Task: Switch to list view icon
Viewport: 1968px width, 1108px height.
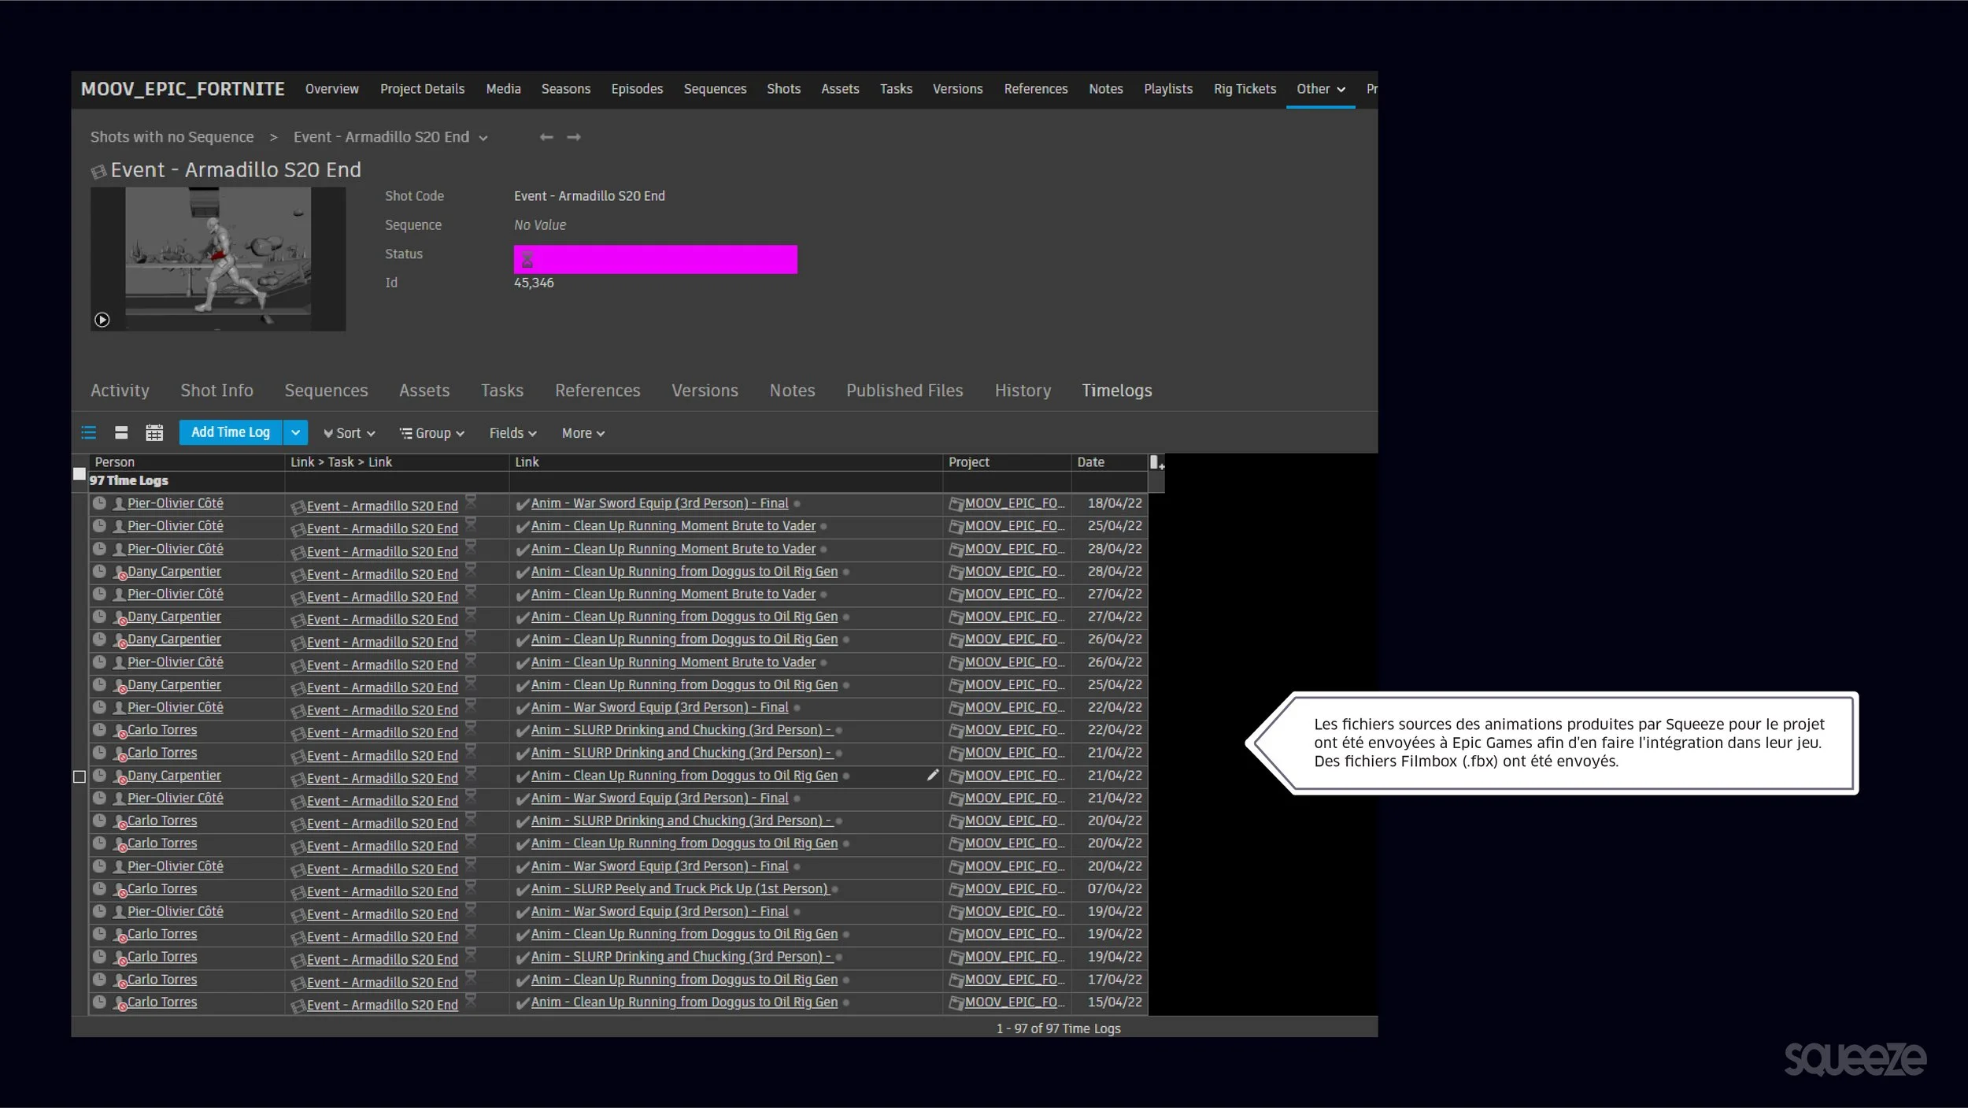Action: [88, 432]
